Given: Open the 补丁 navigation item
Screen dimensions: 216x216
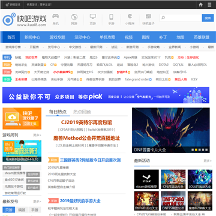Looking at the screenshot, I should point(163,37).
